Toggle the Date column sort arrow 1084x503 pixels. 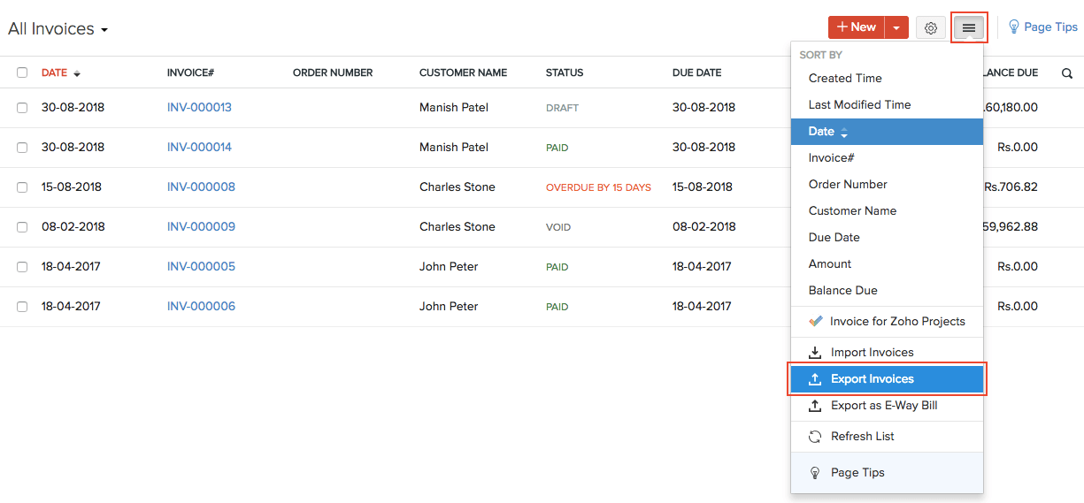[x=77, y=73]
